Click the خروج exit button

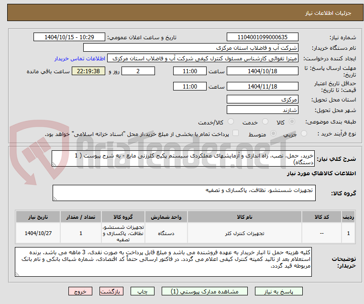point(80,291)
